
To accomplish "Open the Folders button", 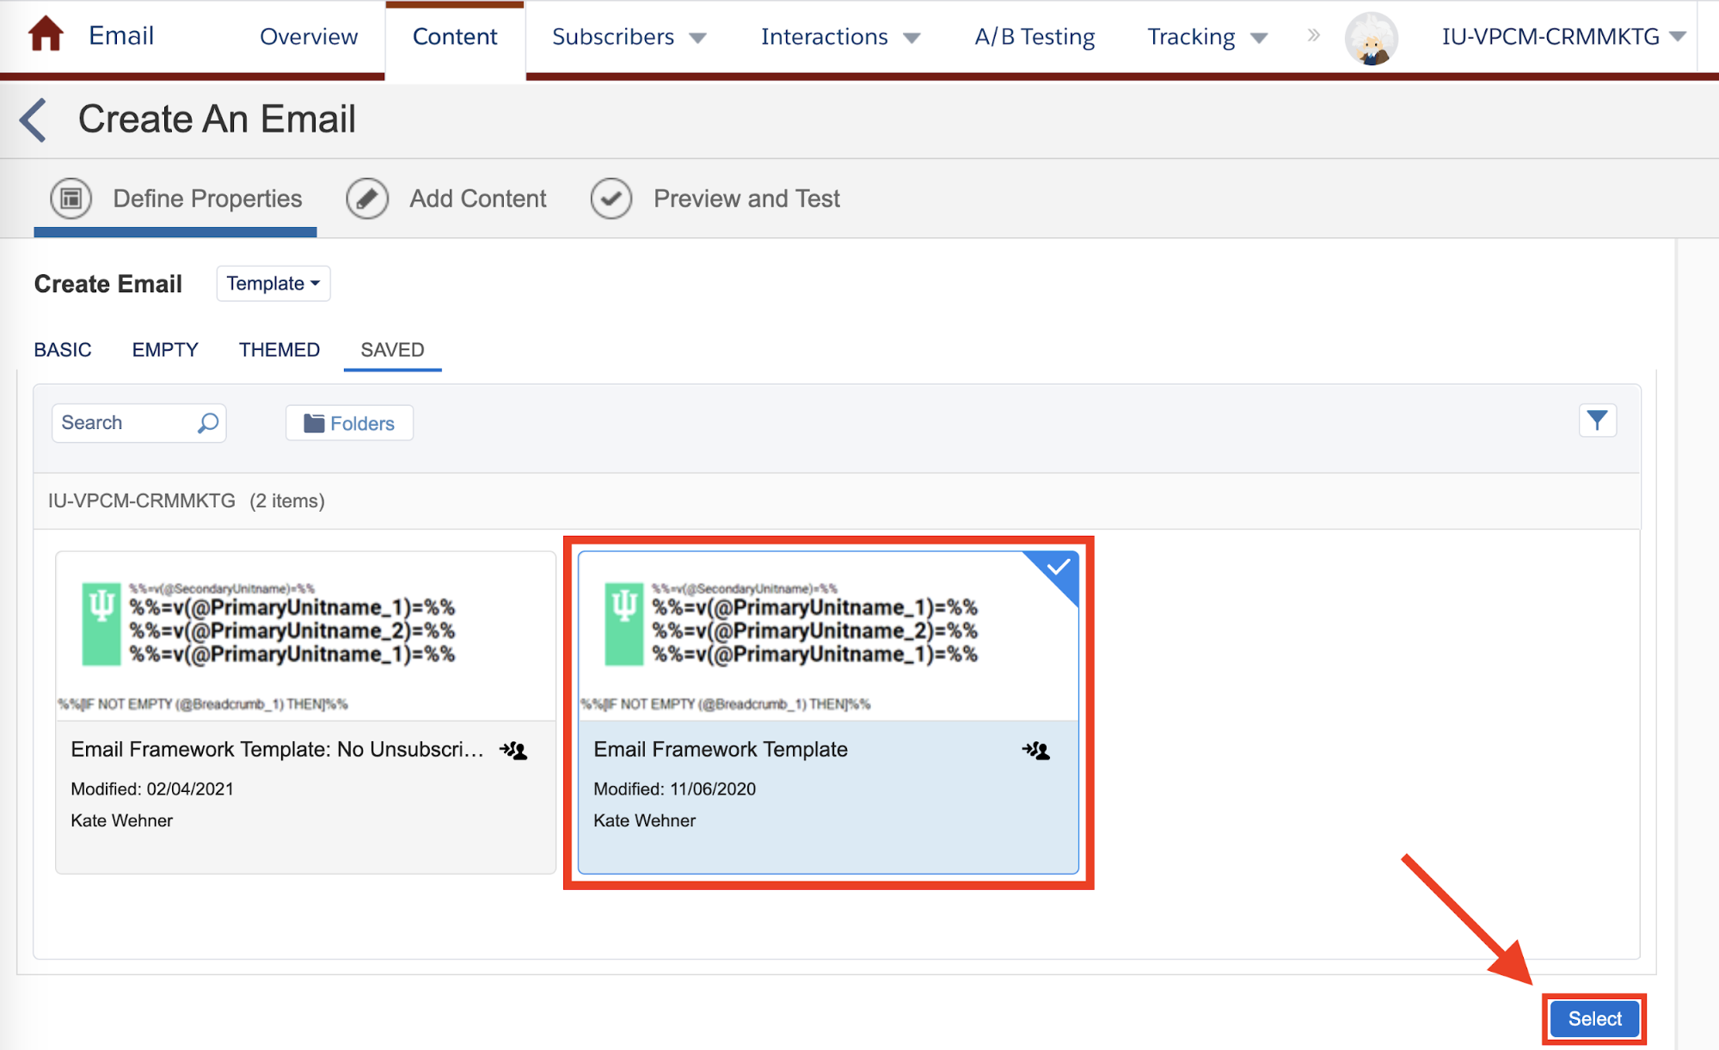I will 349,423.
